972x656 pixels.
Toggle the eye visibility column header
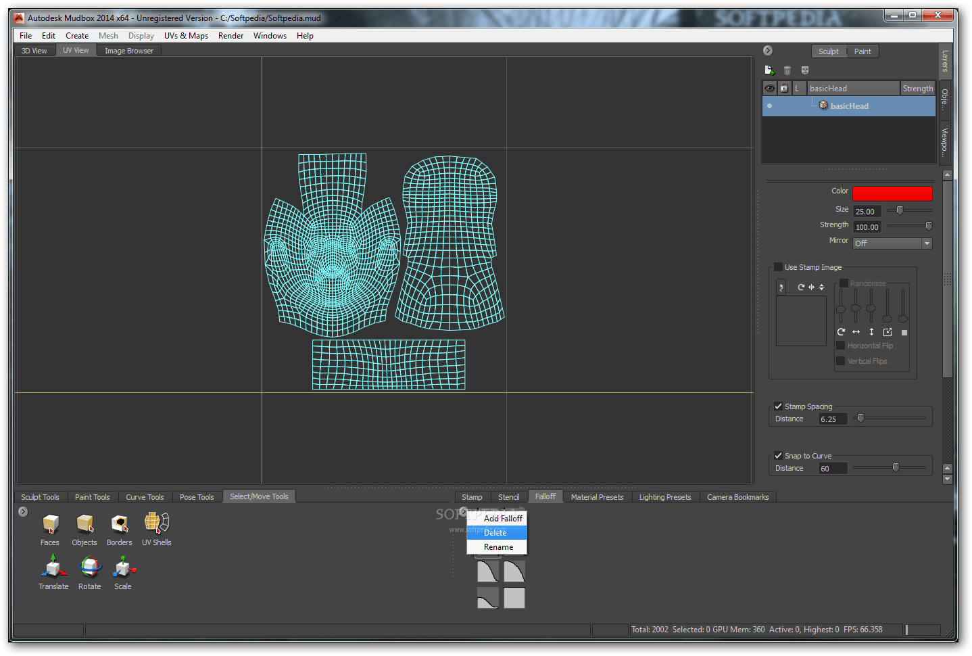coord(769,89)
